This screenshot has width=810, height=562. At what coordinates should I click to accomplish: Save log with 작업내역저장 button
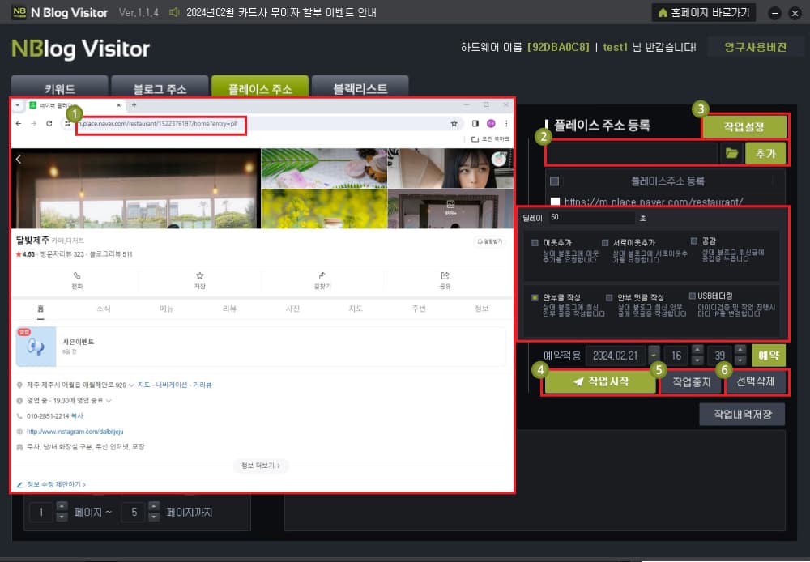click(x=742, y=415)
